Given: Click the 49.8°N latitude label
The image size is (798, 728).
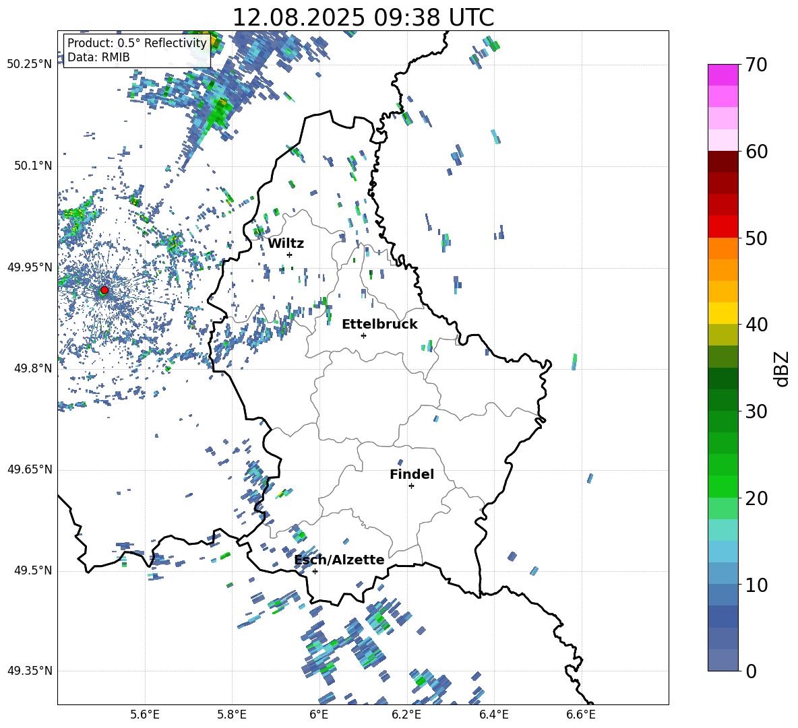Looking at the screenshot, I should [x=33, y=368].
